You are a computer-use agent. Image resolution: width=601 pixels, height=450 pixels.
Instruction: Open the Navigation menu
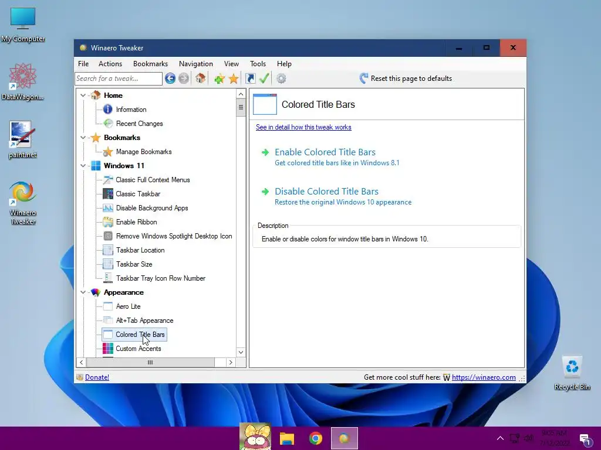pos(196,64)
